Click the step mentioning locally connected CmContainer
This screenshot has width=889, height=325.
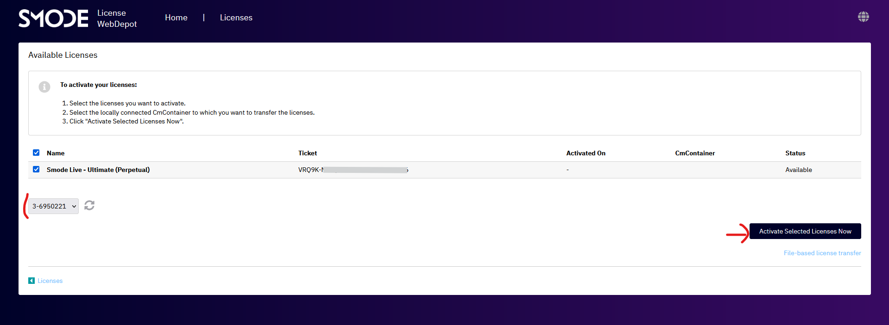point(192,112)
